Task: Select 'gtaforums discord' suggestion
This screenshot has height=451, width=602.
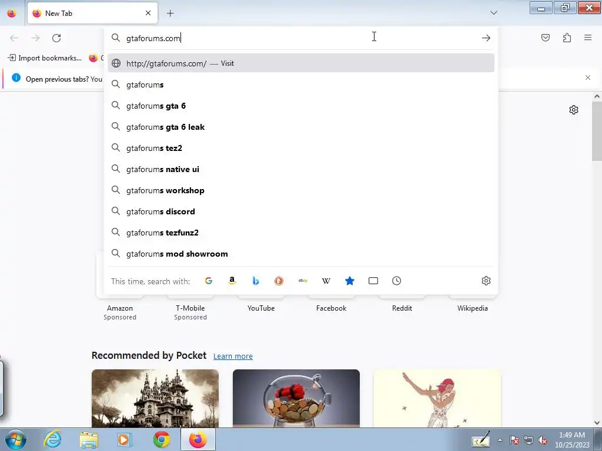Action: click(x=301, y=211)
